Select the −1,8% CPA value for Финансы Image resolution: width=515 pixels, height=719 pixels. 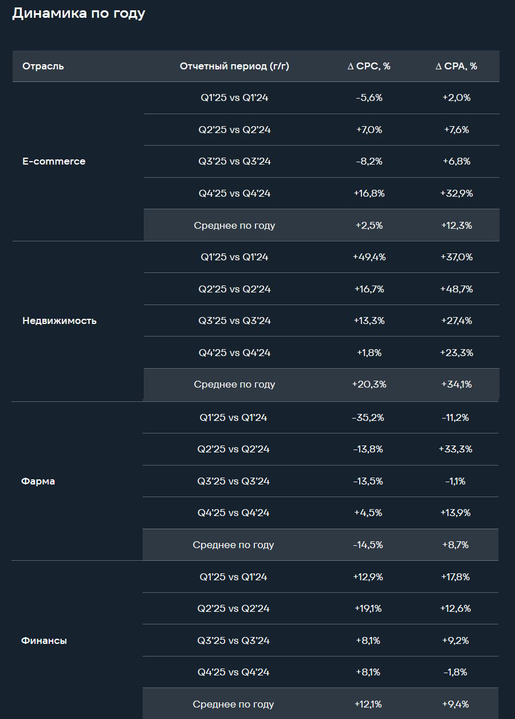(456, 672)
